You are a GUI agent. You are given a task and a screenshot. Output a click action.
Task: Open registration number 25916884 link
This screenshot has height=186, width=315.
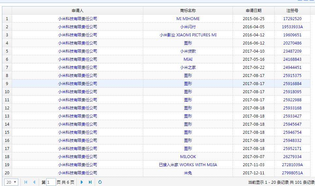(x=292, y=84)
